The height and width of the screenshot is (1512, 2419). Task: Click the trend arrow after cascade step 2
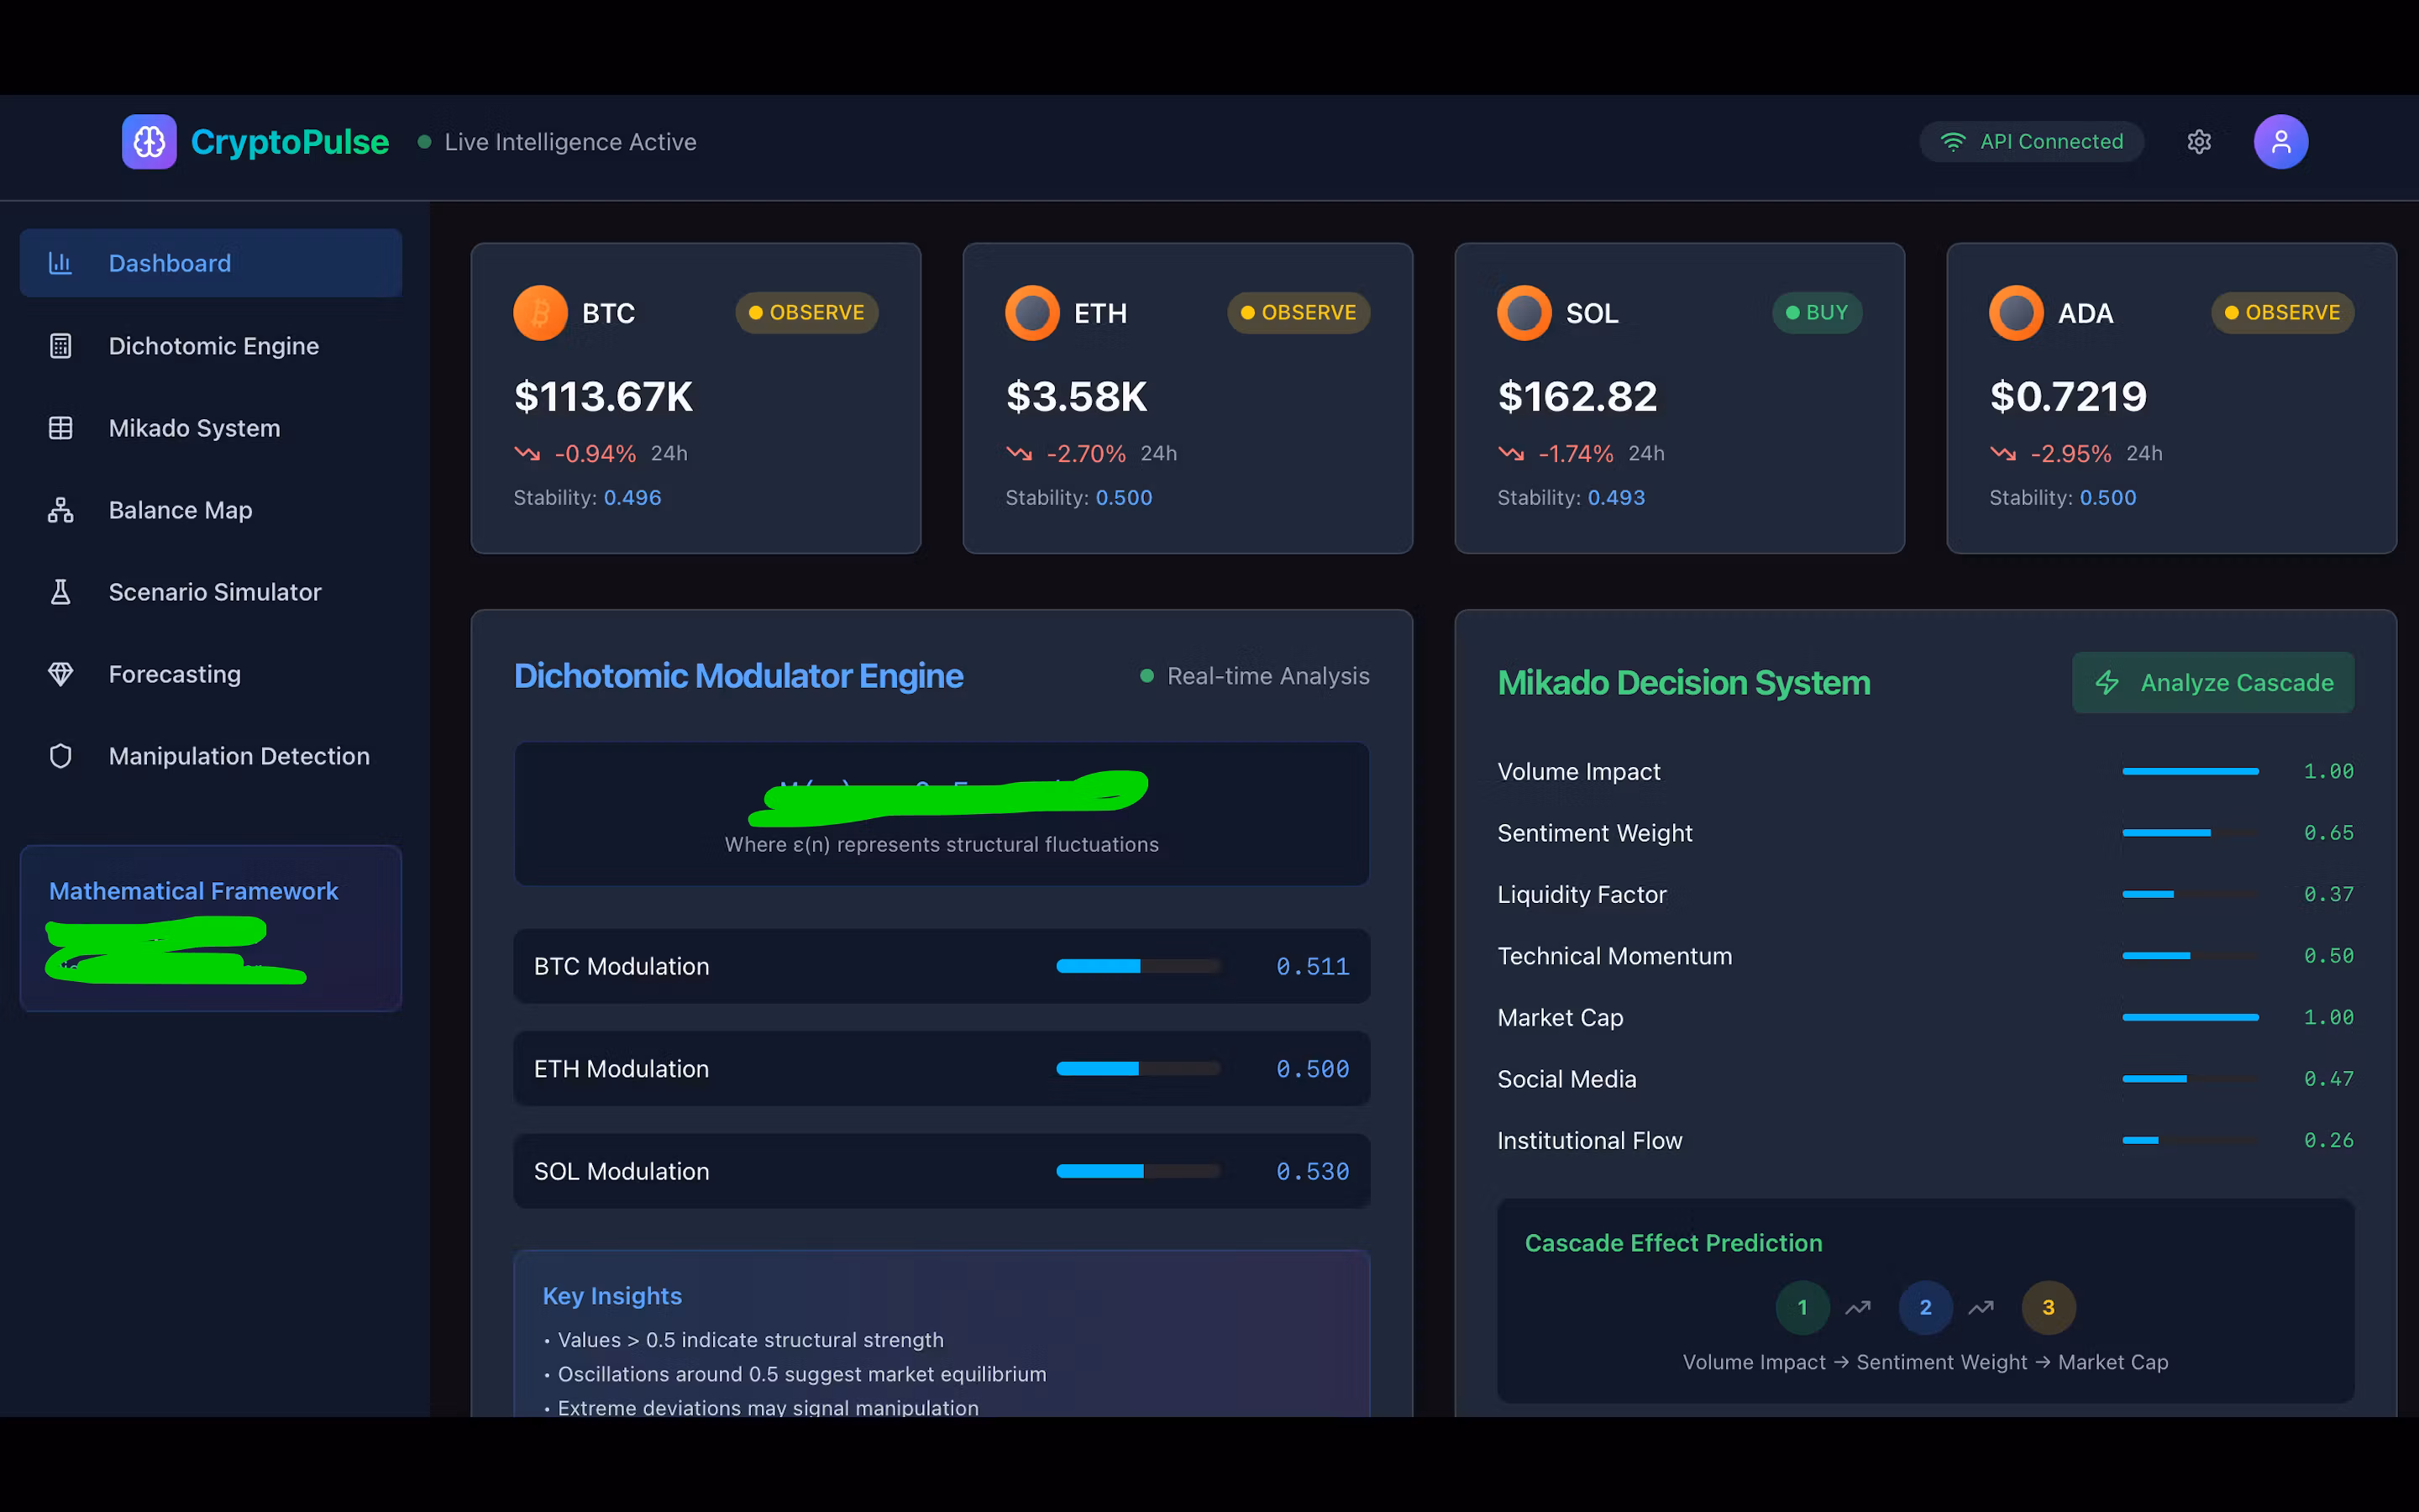click(1981, 1307)
